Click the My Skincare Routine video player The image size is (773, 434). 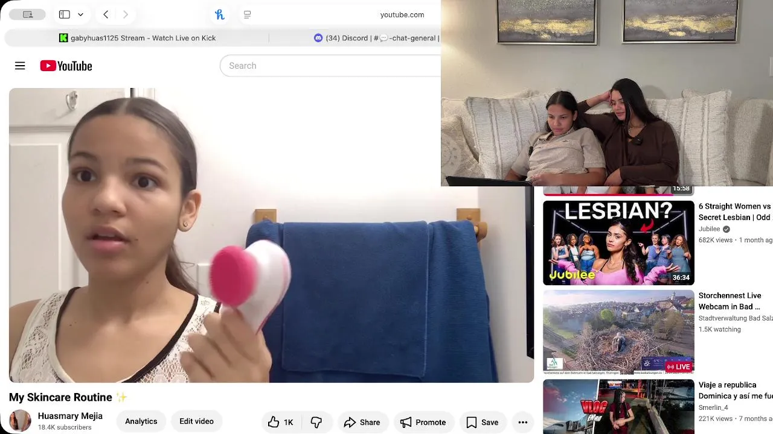(x=271, y=235)
